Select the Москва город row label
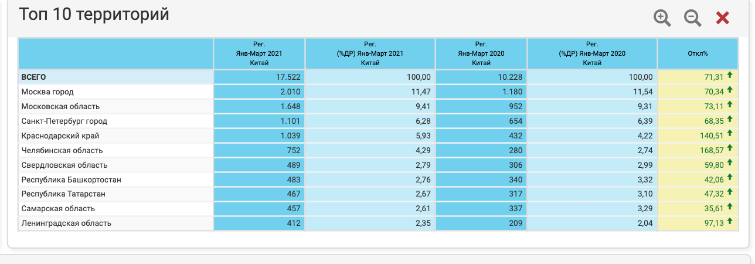This screenshot has height=264, width=755. coord(47,92)
